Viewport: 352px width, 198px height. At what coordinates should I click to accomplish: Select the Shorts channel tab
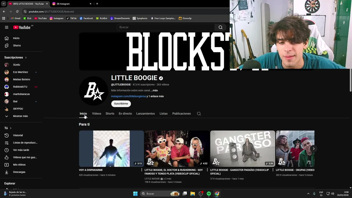(110, 114)
